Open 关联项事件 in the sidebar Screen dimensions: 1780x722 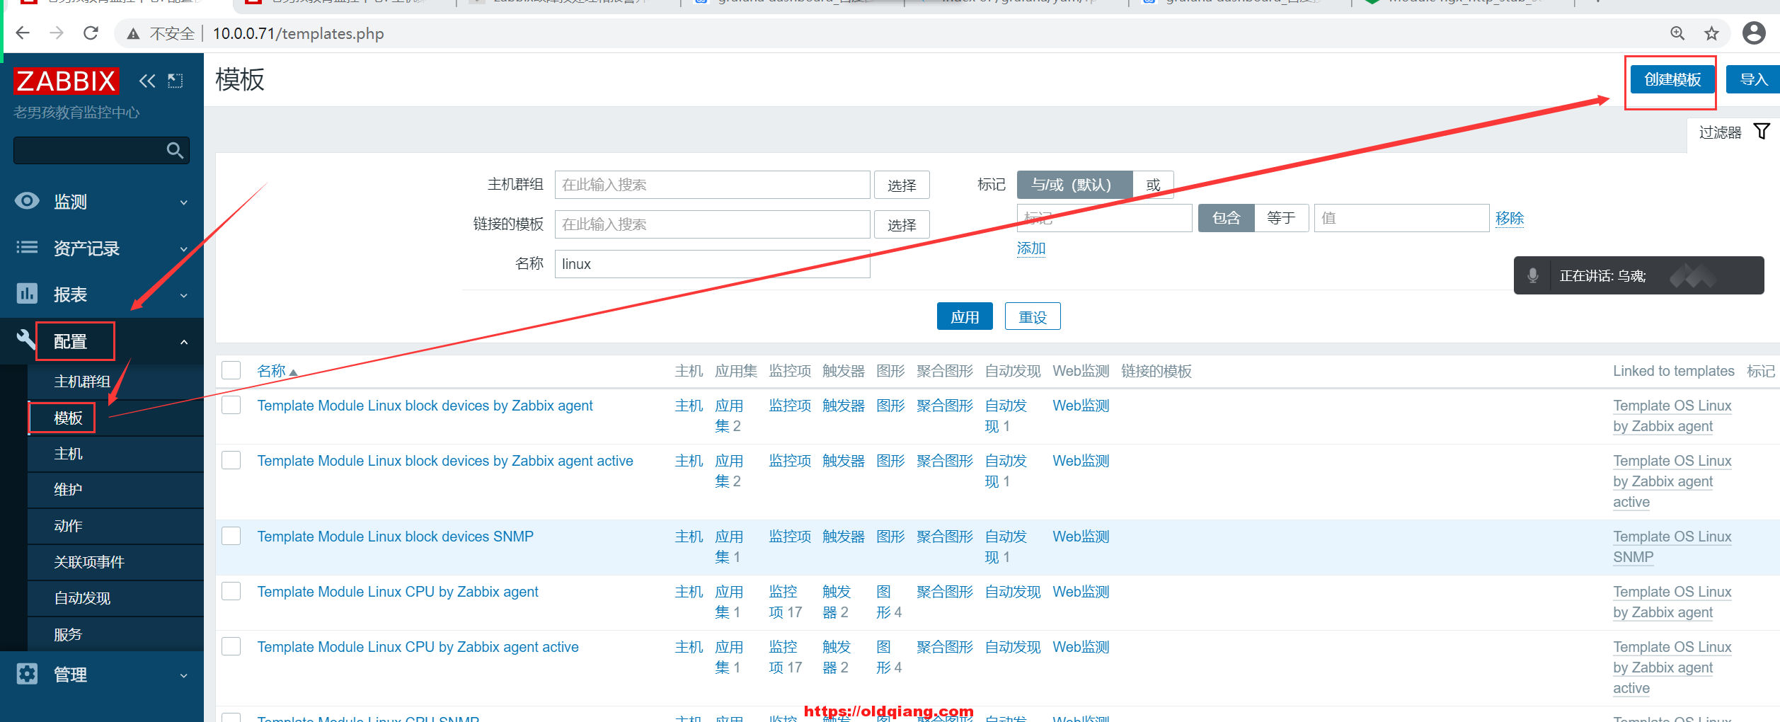click(89, 562)
